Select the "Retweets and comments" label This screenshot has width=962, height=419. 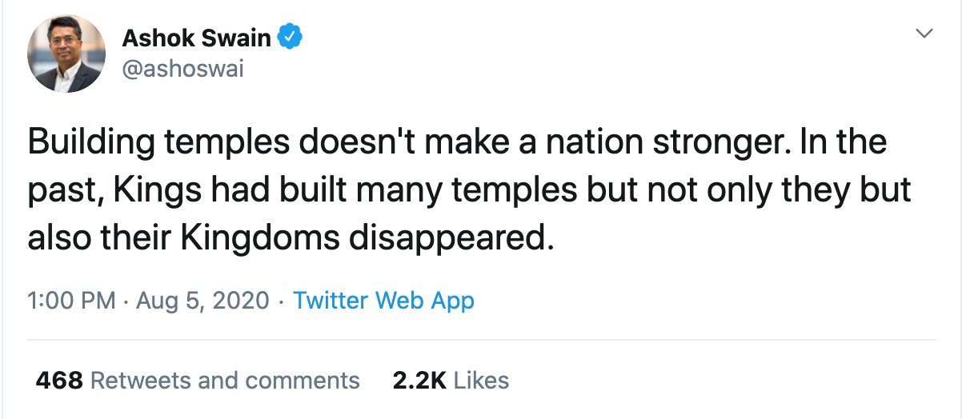(x=225, y=380)
